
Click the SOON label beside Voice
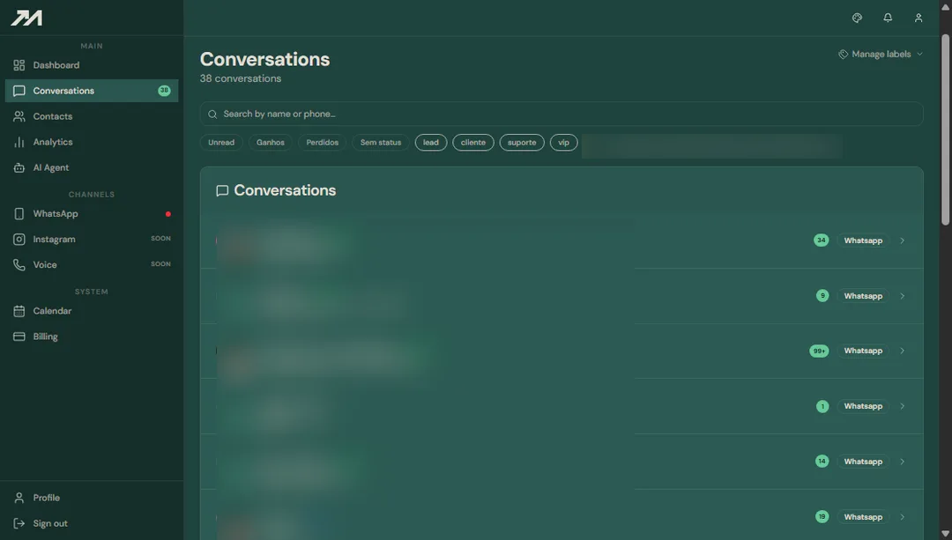tap(160, 264)
